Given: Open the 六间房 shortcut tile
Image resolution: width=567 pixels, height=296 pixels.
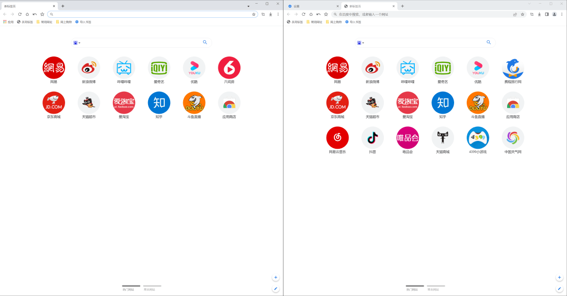Looking at the screenshot, I should [229, 68].
